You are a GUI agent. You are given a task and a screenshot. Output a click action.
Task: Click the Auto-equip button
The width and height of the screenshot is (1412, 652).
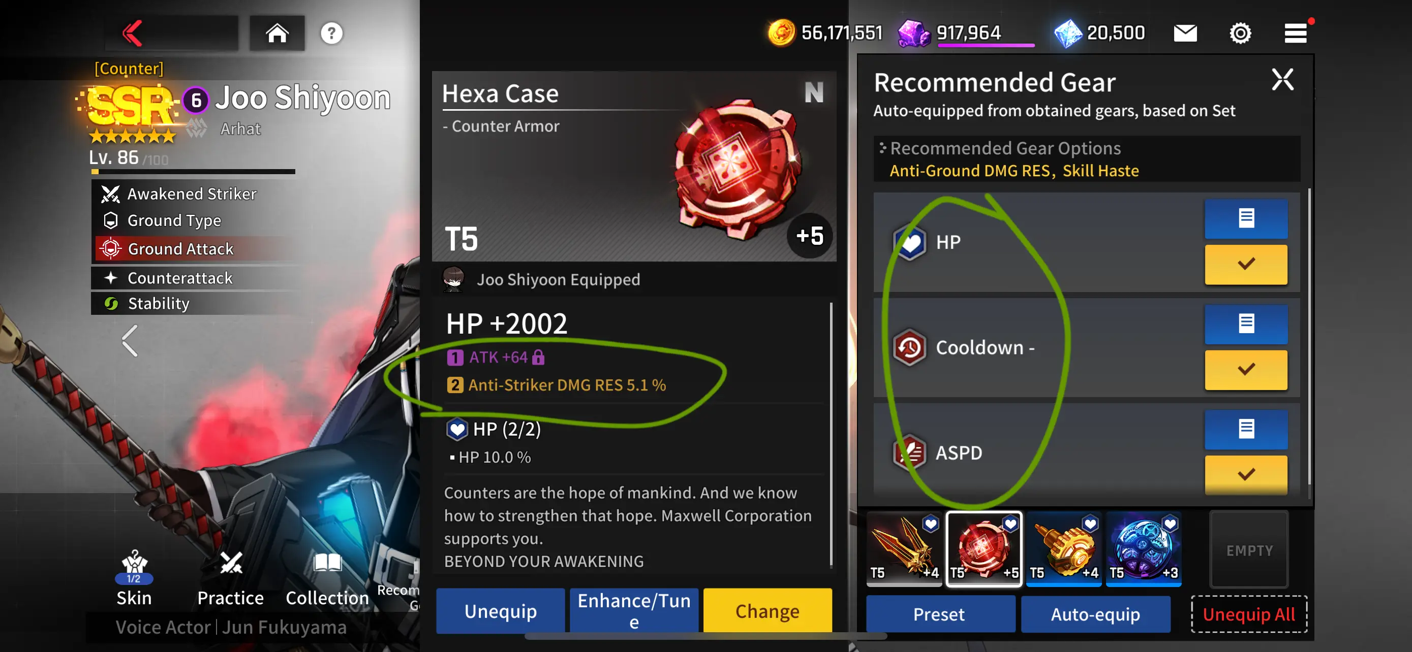pos(1096,614)
